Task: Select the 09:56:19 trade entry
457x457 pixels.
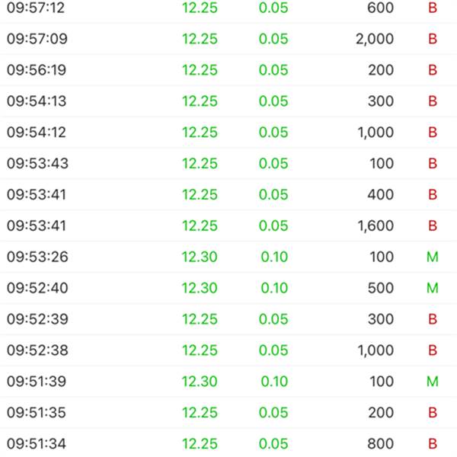Action: [228, 70]
